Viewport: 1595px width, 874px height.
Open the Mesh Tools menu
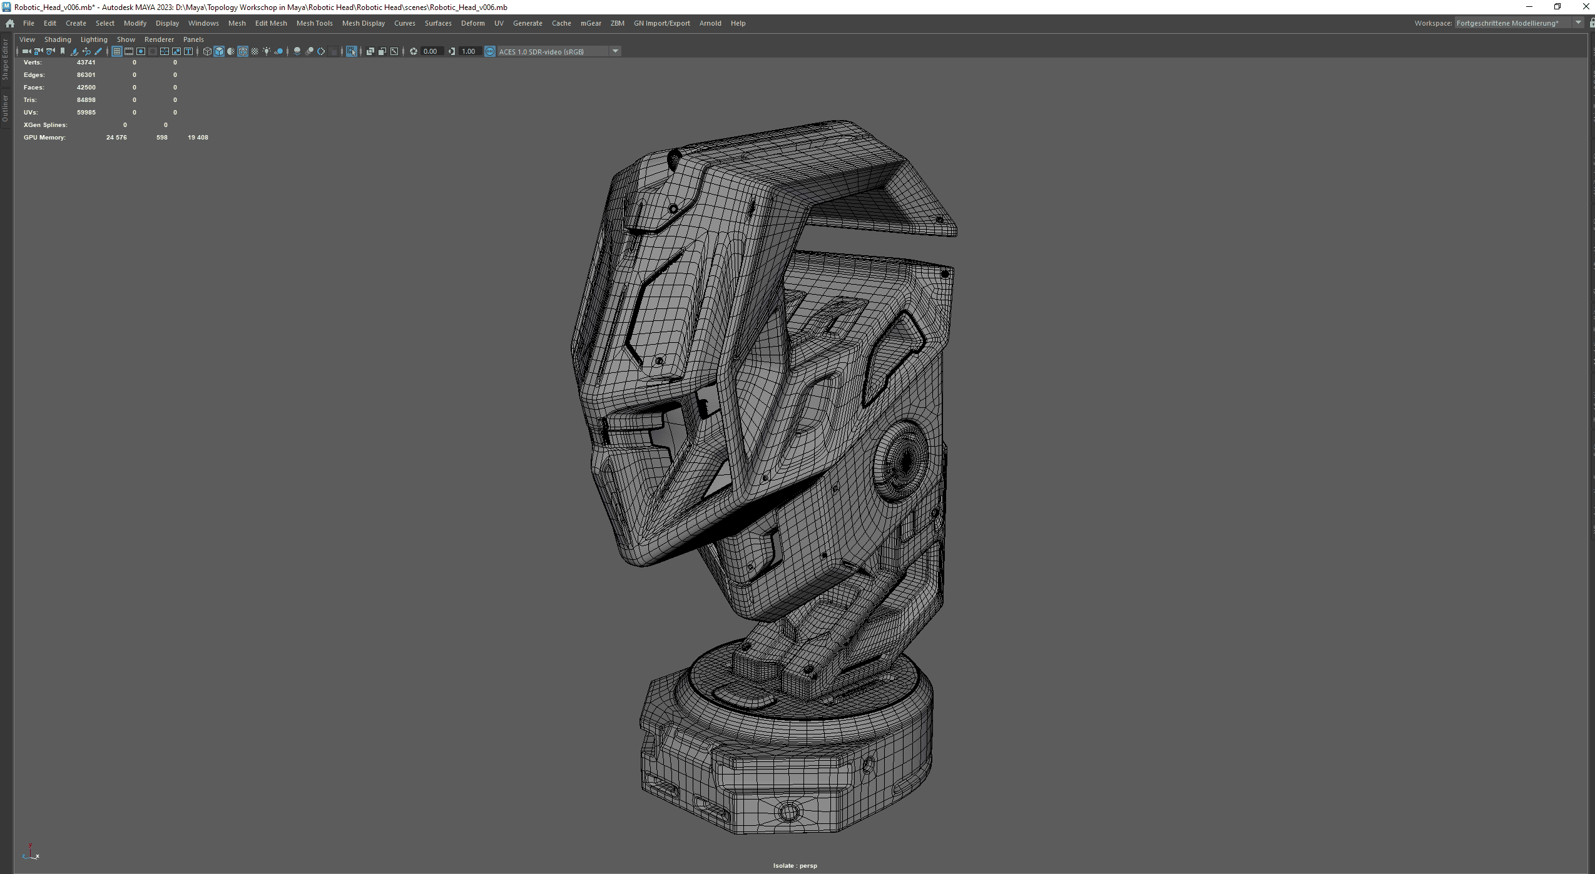click(x=314, y=23)
